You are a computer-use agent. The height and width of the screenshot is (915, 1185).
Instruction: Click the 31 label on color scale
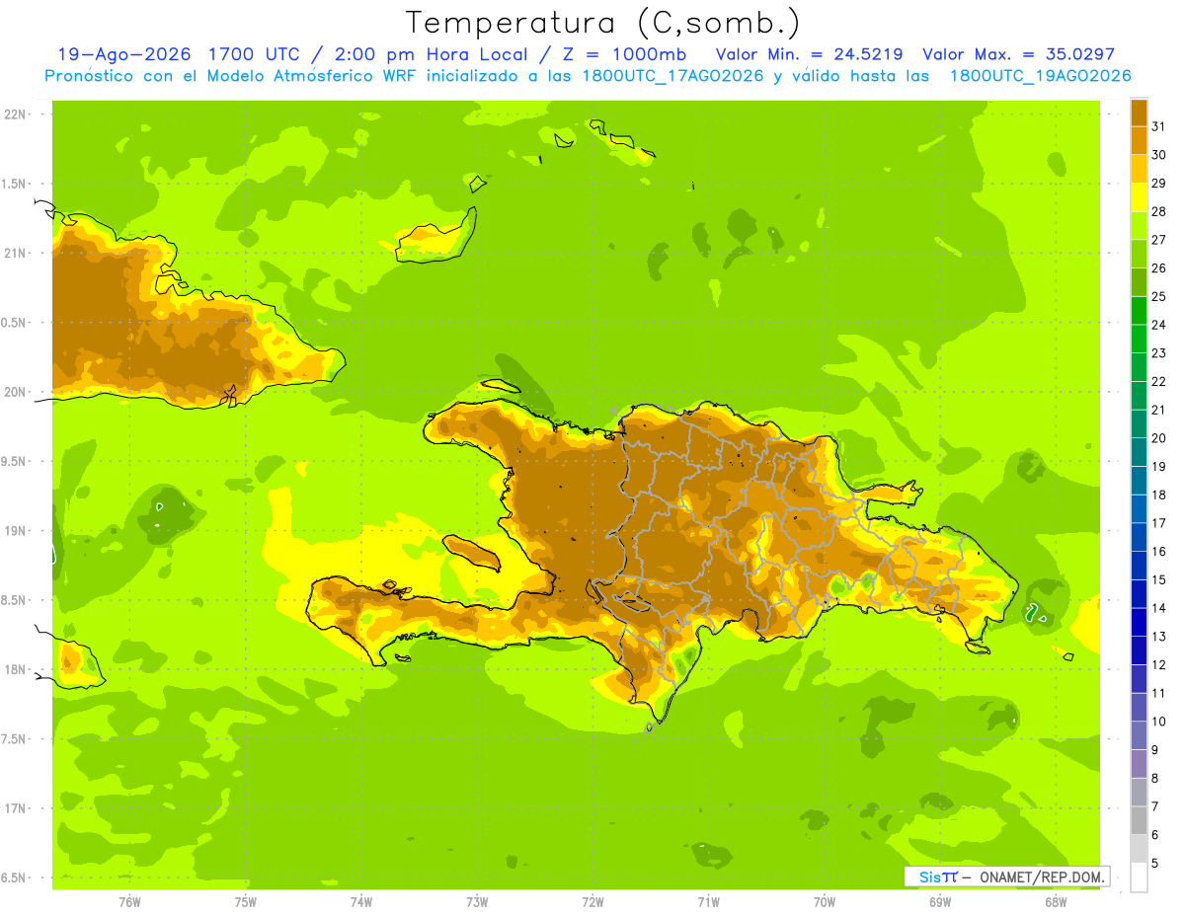click(x=1158, y=126)
